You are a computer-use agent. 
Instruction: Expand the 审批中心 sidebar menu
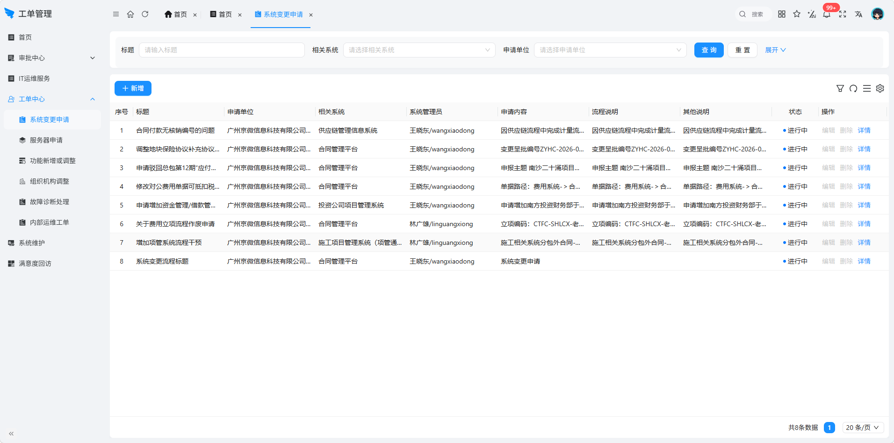[x=51, y=58]
